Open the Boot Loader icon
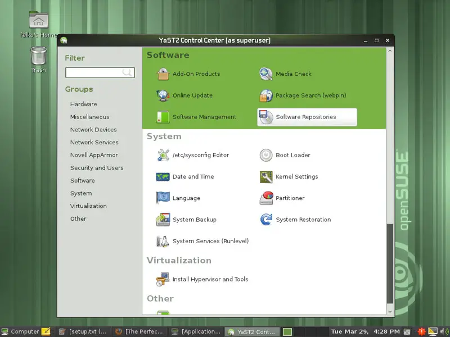This screenshot has height=337, width=450. (266, 155)
